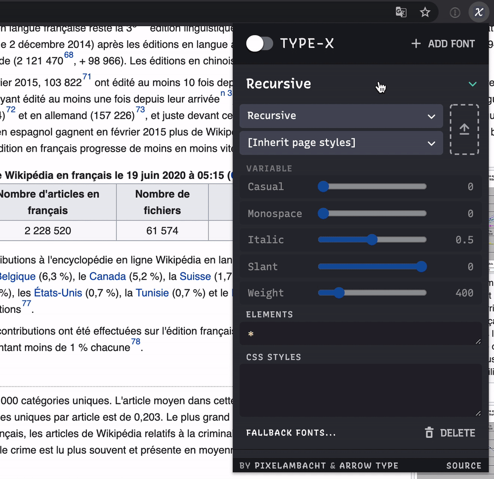The image size is (494, 479).
Task: Click the Nombre d'articles en français header
Action: pyautogui.click(x=48, y=202)
